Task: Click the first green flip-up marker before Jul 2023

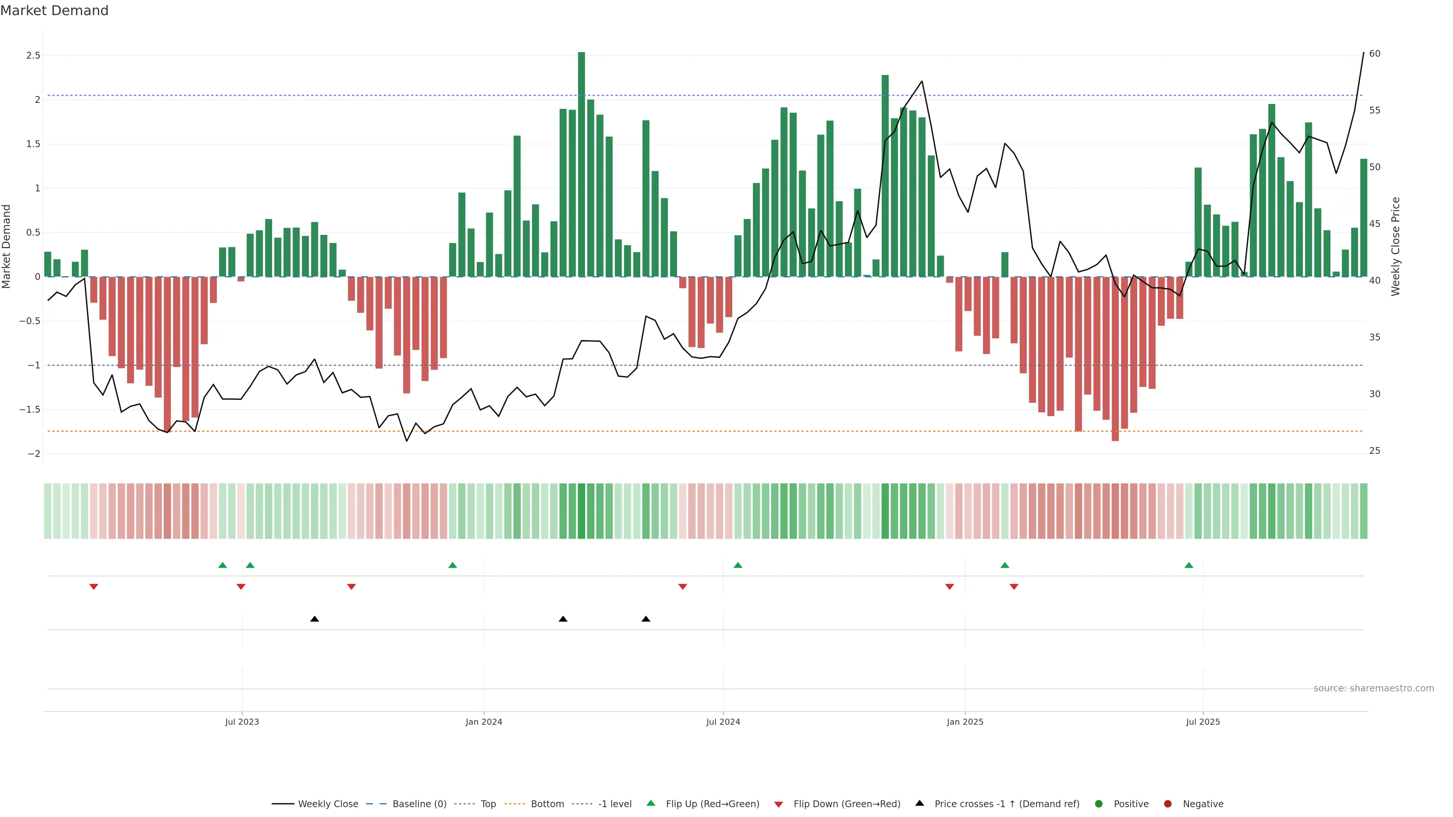Action: click(x=222, y=565)
